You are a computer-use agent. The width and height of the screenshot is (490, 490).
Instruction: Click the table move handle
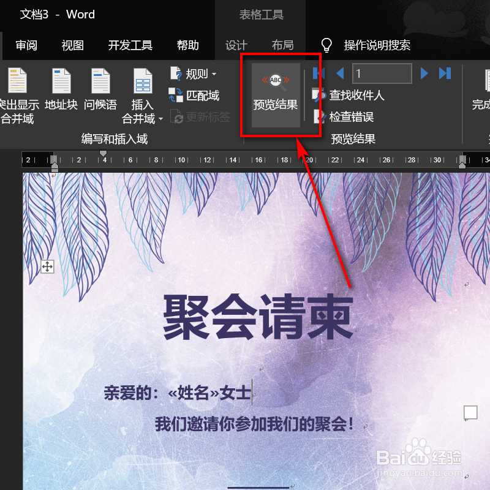(x=47, y=267)
